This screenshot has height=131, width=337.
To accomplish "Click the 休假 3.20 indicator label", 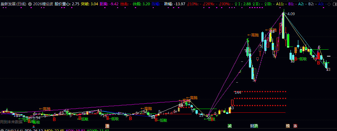I will coord(142,4).
